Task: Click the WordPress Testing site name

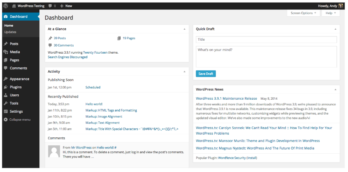Action: 31,6
